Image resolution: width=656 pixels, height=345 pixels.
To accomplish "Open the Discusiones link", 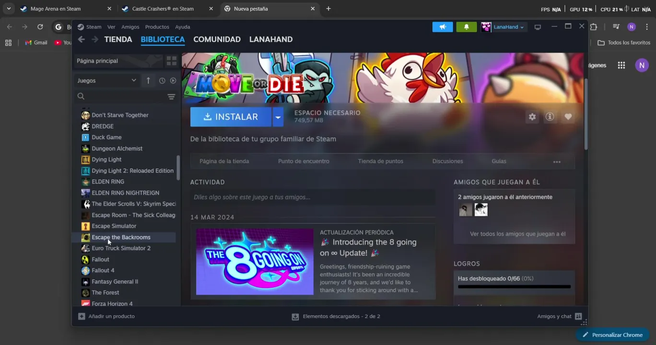I will pos(447,161).
